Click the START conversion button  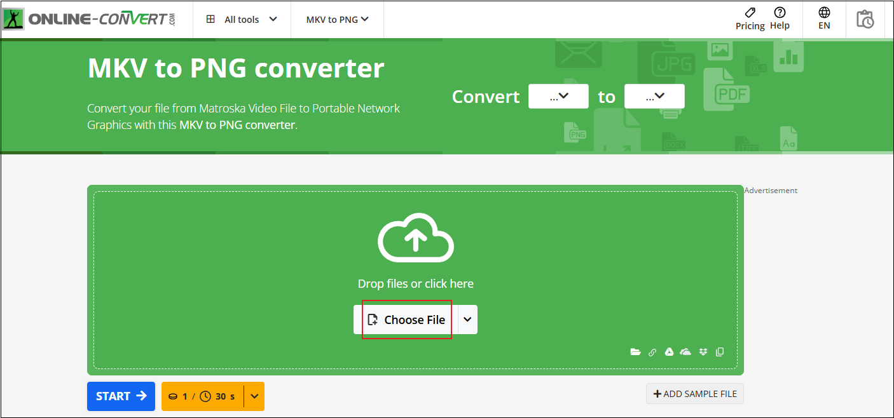click(121, 396)
